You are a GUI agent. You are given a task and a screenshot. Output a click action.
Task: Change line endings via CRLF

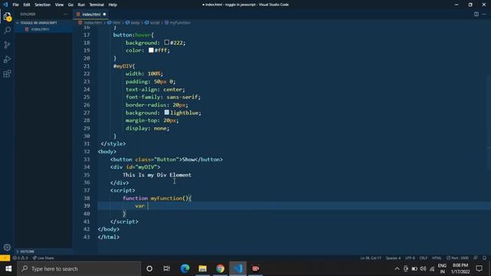(x=423, y=258)
